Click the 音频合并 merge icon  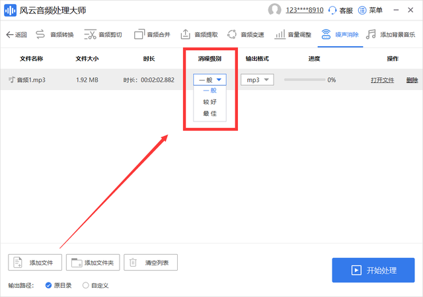pyautogui.click(x=139, y=34)
